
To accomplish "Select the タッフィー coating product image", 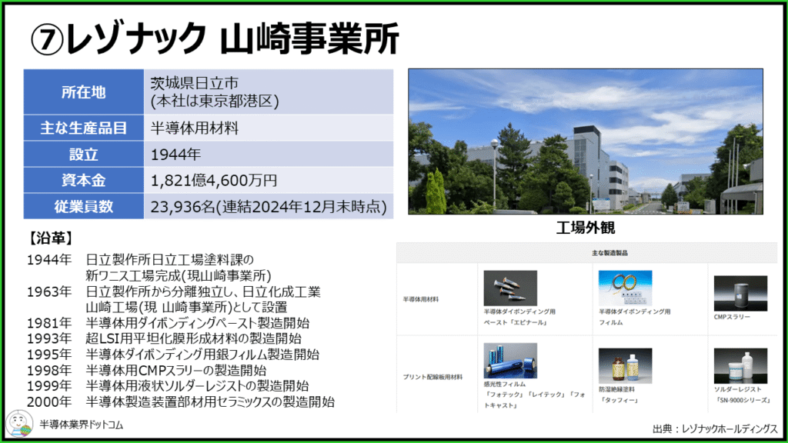I will click(625, 365).
